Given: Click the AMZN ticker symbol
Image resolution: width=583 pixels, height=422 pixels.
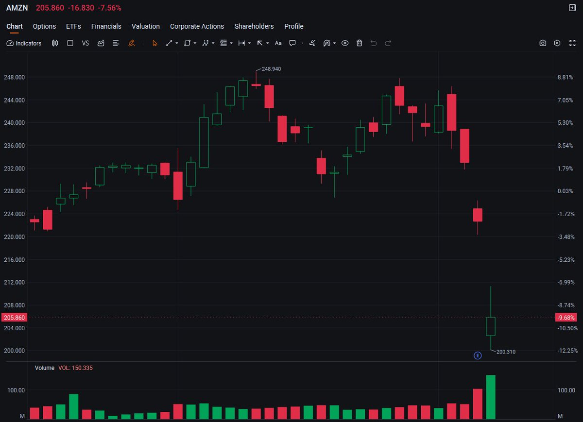Looking at the screenshot, I should tap(17, 8).
